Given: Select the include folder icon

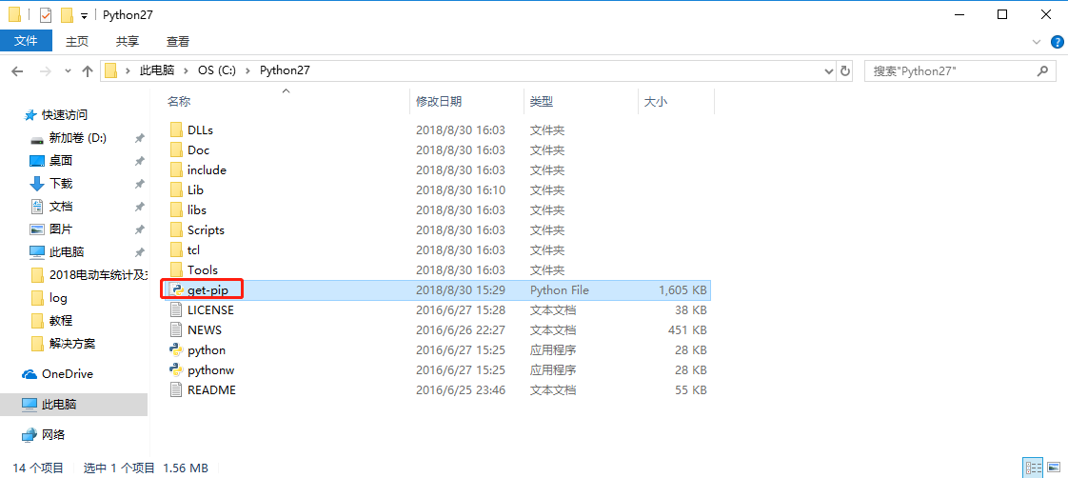Looking at the screenshot, I should pyautogui.click(x=176, y=170).
